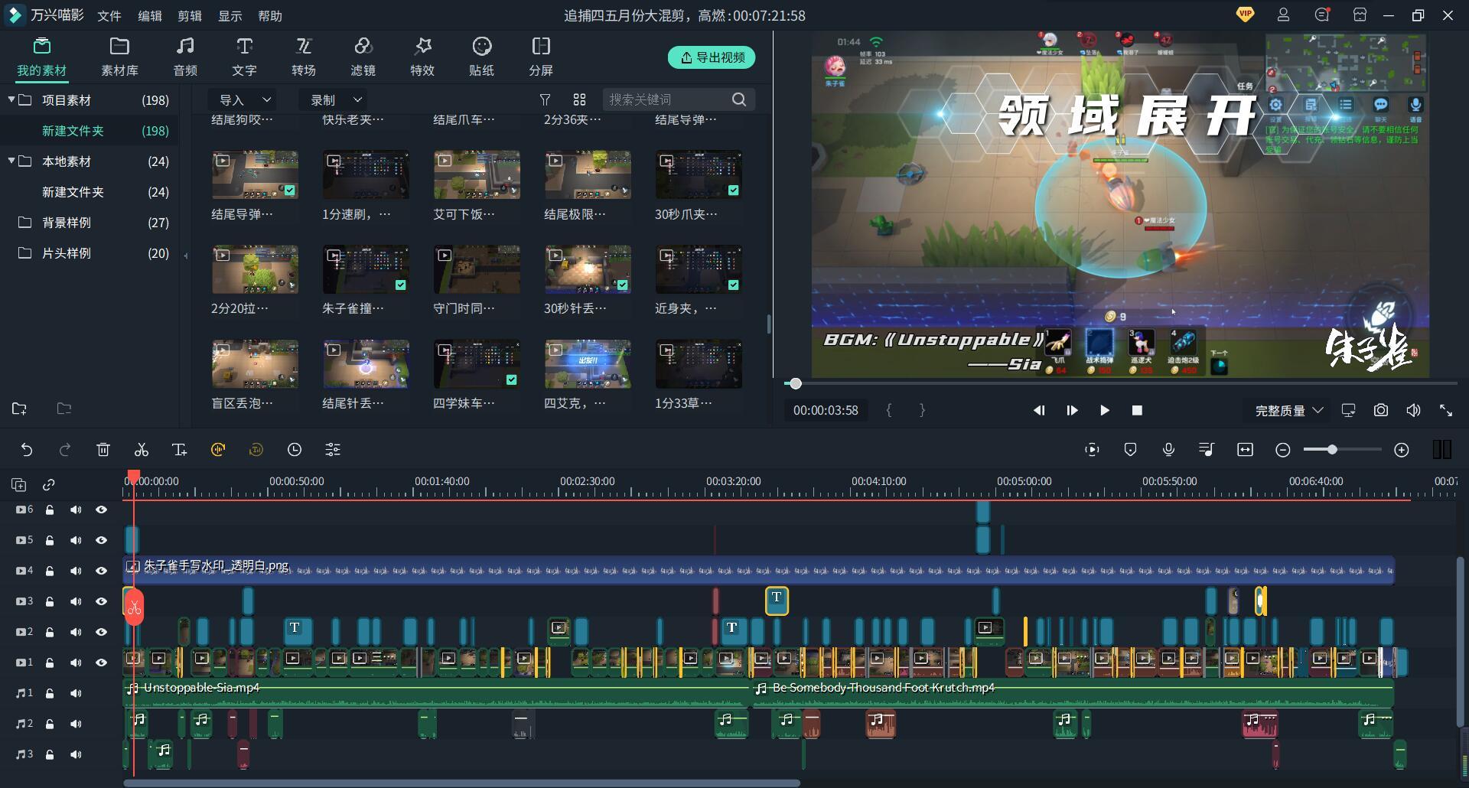Click the preview volume speaker icon
1469x788 pixels.
(1413, 410)
